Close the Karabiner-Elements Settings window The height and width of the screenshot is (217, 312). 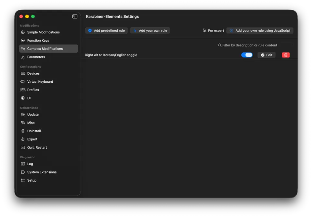click(x=21, y=17)
